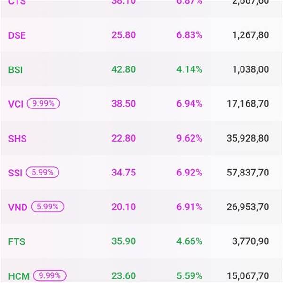Select the HCM ticker symbol

click(x=19, y=275)
